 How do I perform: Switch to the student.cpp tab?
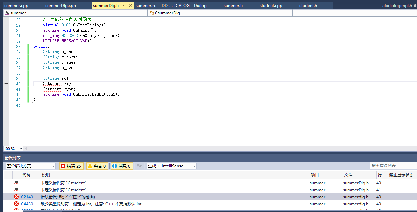pos(271,6)
